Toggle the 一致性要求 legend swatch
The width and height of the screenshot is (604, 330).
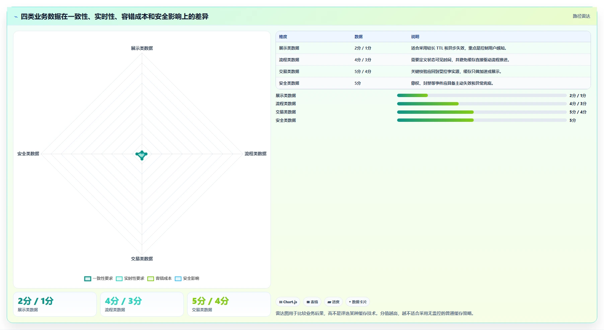click(x=88, y=279)
